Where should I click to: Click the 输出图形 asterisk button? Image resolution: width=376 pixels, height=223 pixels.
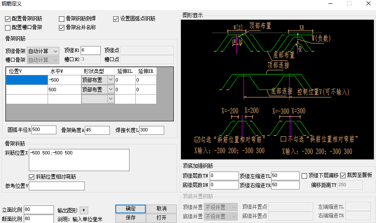click(84, 210)
